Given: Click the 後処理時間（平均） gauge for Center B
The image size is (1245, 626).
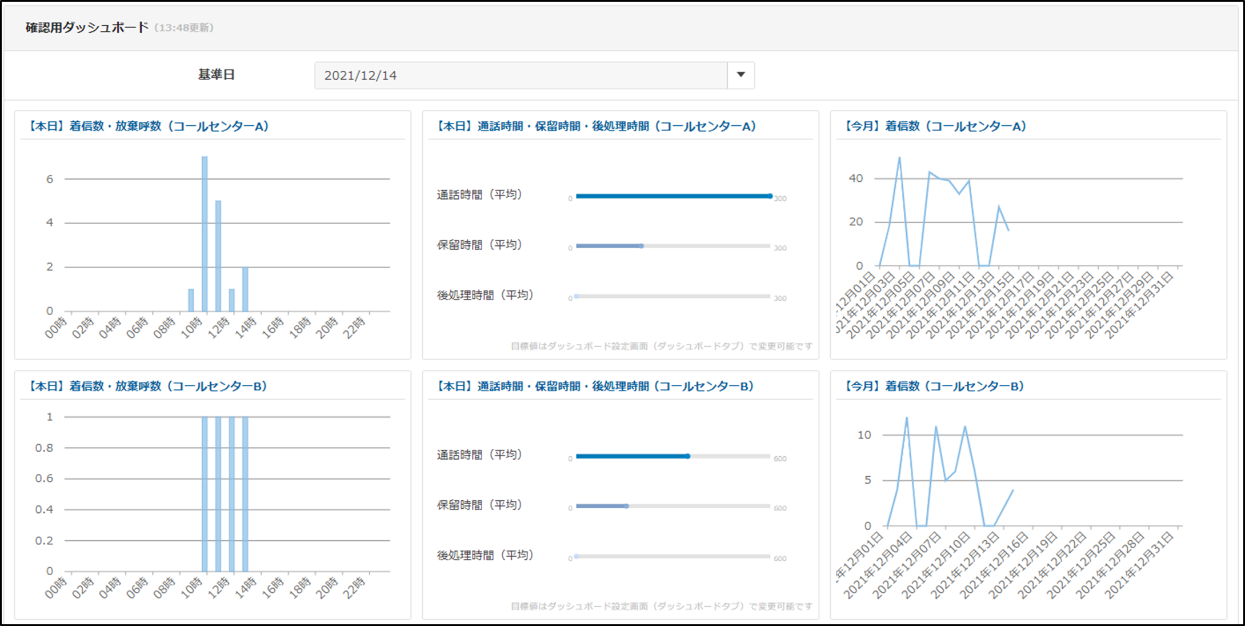Looking at the screenshot, I should click(x=673, y=556).
